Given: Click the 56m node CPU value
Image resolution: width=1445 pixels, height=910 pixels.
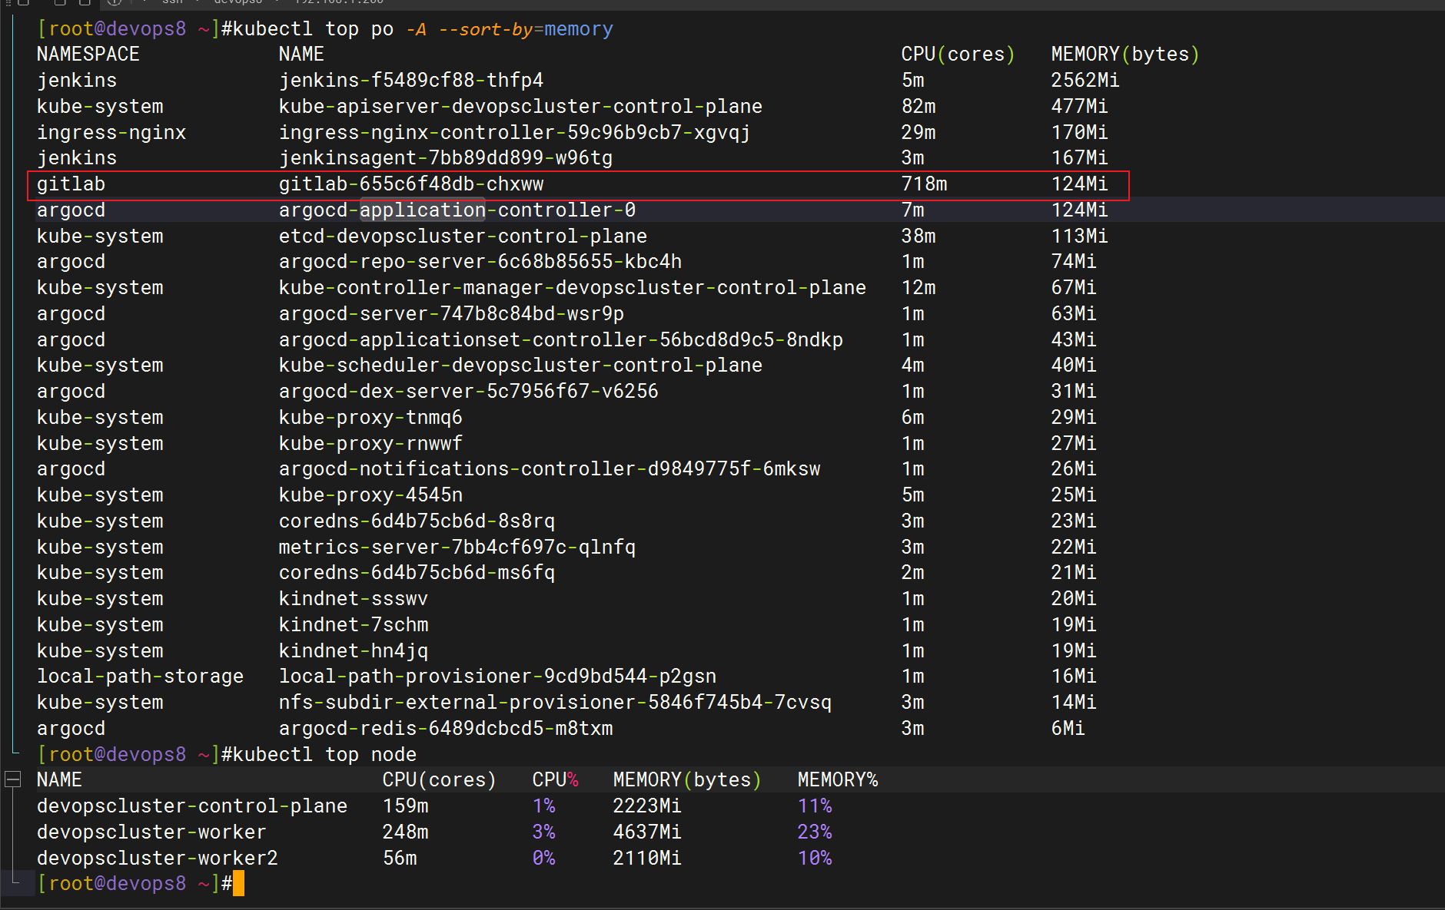Looking at the screenshot, I should (400, 859).
